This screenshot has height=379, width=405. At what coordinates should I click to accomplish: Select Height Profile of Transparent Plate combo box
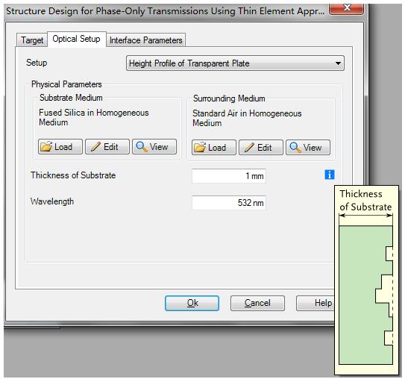(x=235, y=63)
